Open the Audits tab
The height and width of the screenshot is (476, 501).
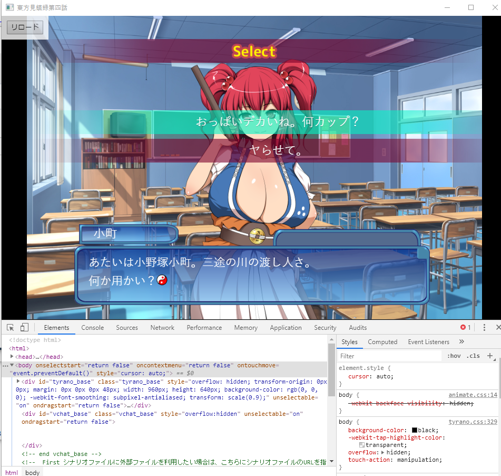(358, 328)
